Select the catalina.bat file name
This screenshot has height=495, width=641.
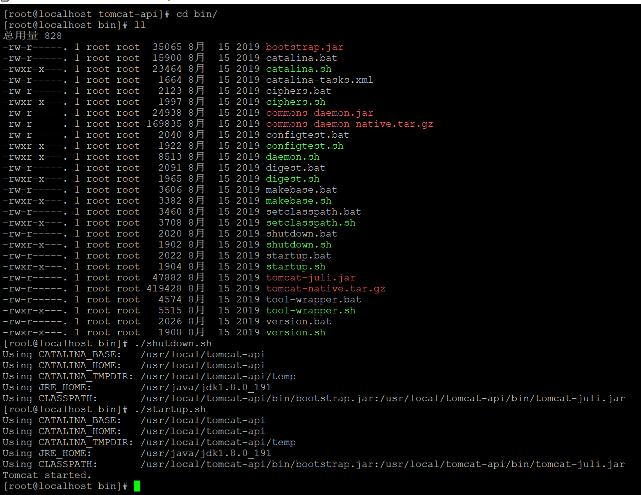pos(301,58)
